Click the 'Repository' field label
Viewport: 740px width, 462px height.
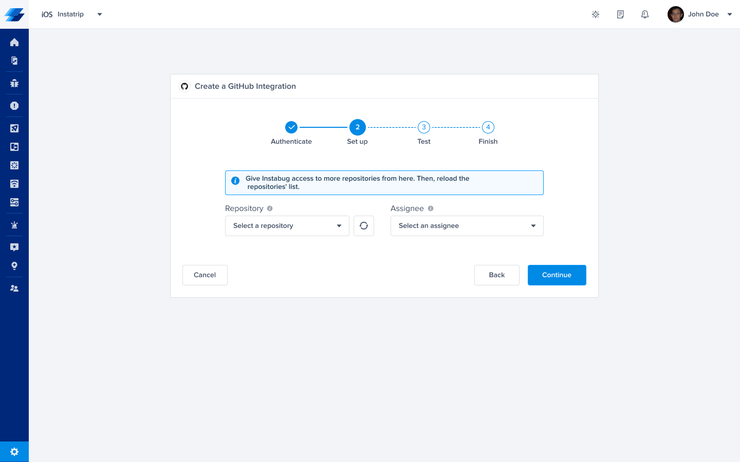point(244,208)
